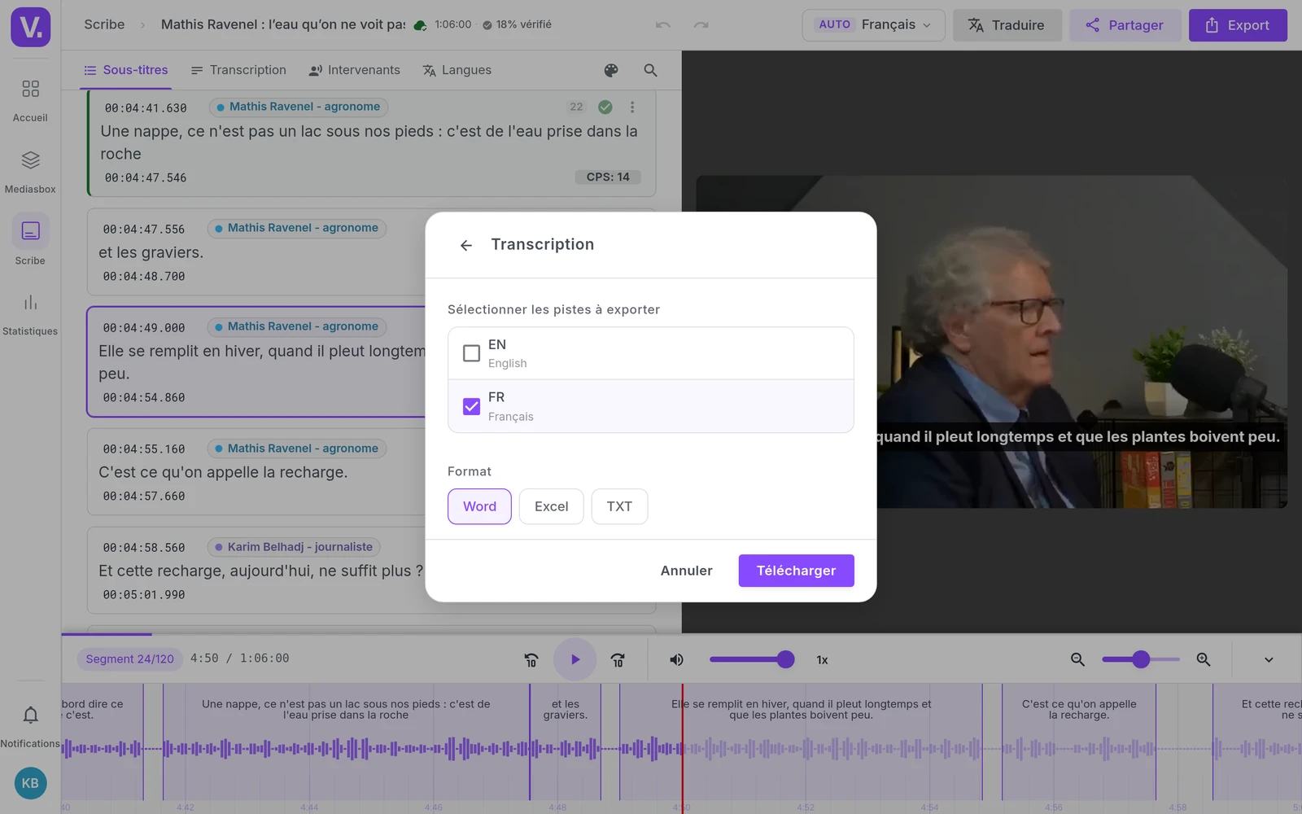1302x814 pixels.
Task: Click Annuler to cancel the export
Action: tap(686, 571)
